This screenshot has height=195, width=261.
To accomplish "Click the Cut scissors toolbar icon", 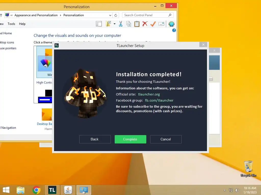I will 121,24.
